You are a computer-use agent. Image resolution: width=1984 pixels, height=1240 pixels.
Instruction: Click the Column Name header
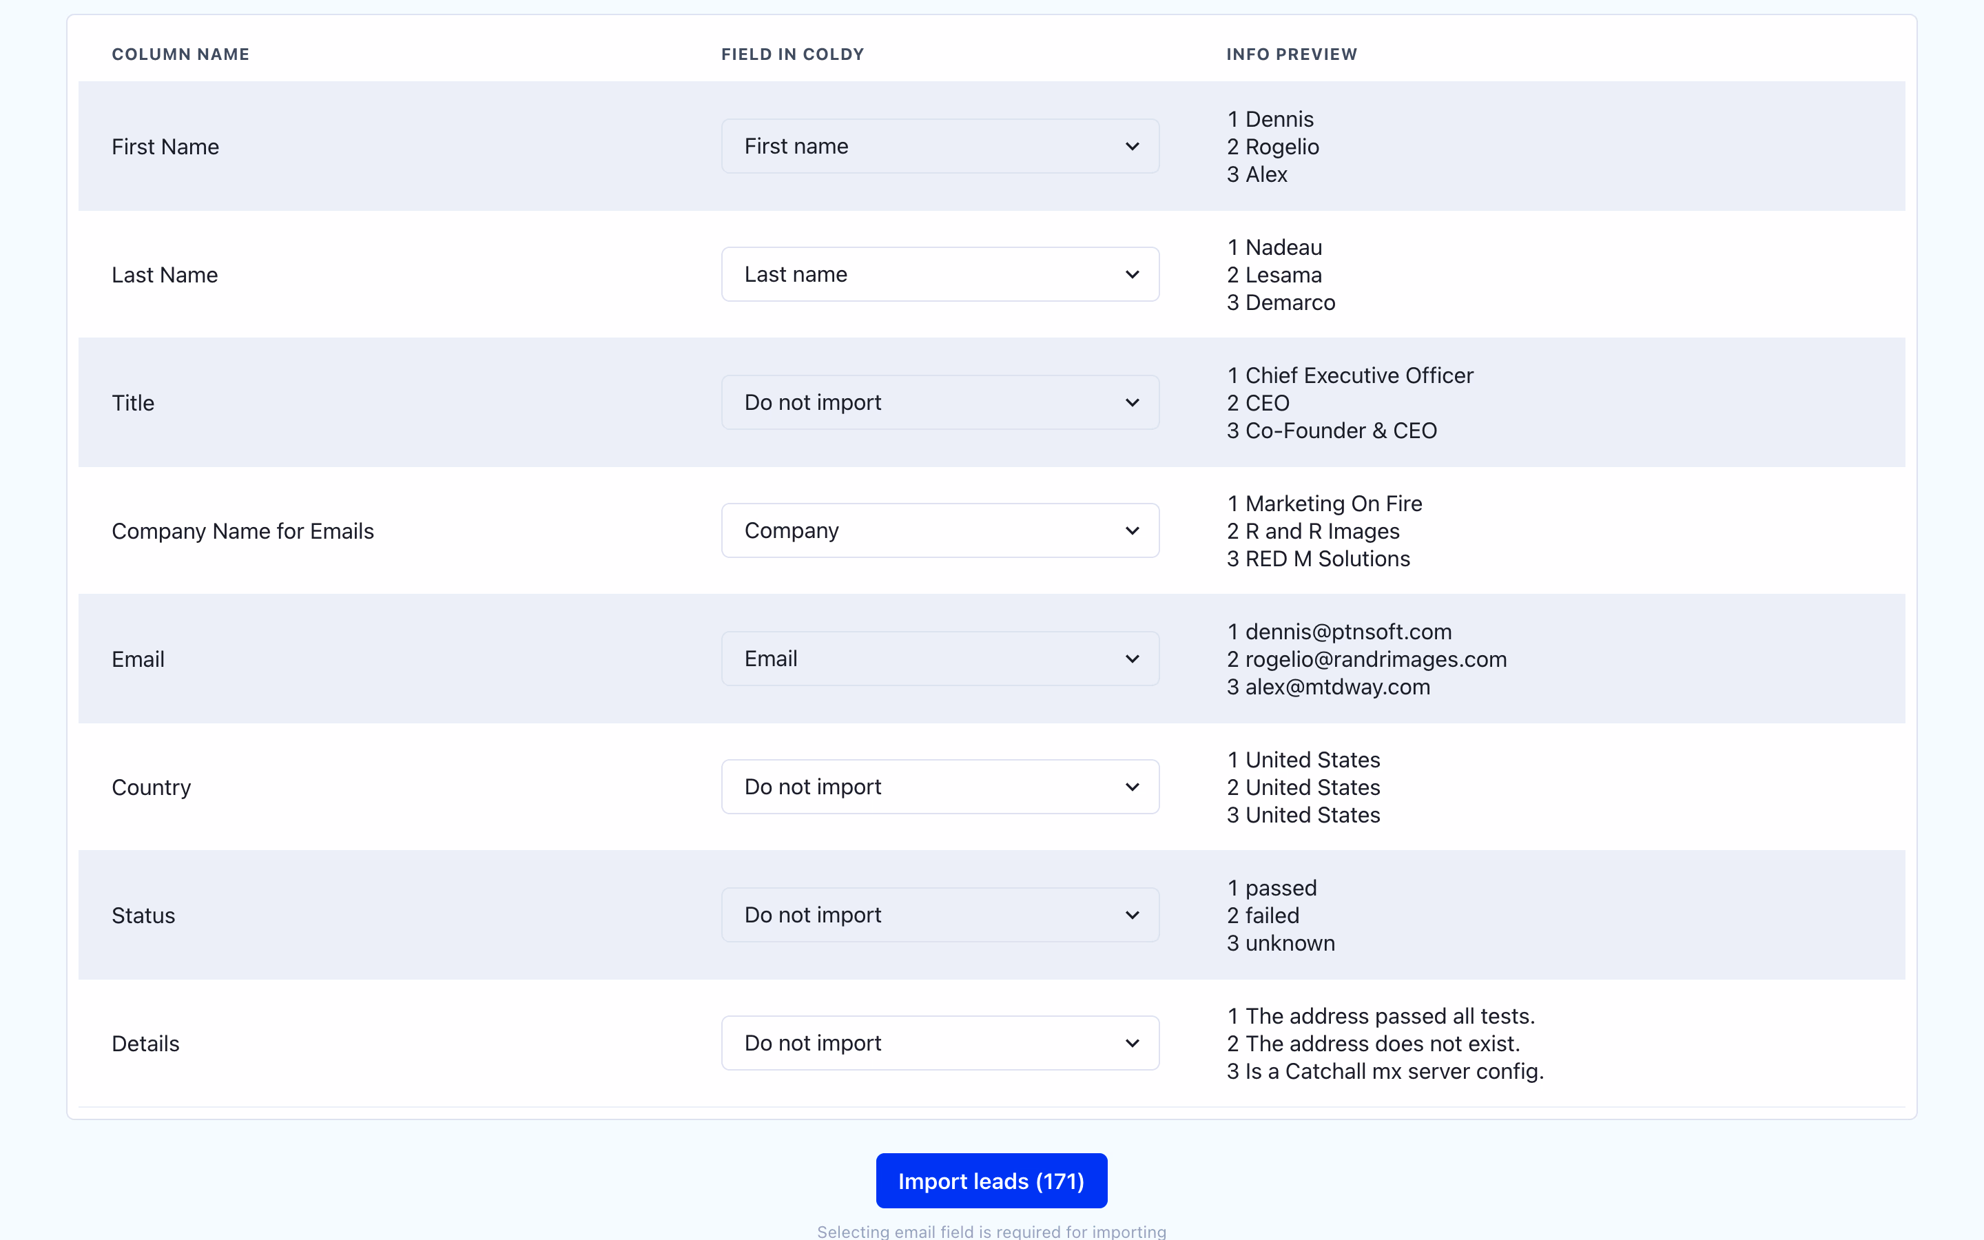(x=180, y=54)
